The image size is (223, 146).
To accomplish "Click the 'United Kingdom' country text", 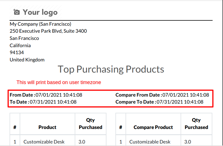I will (27, 60).
